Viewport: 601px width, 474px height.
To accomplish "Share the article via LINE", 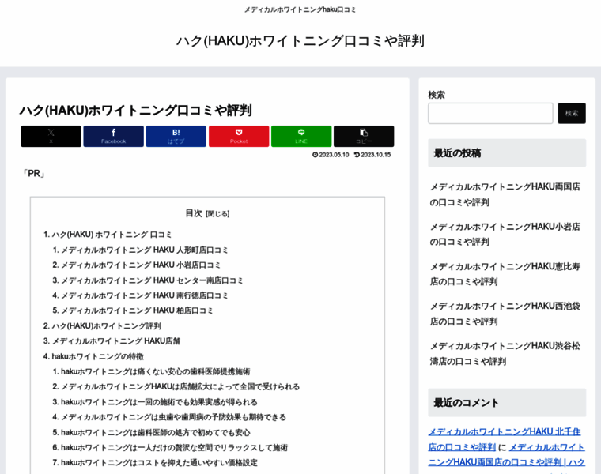I will (301, 136).
